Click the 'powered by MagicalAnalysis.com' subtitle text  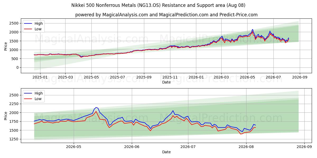(x=166, y=15)
